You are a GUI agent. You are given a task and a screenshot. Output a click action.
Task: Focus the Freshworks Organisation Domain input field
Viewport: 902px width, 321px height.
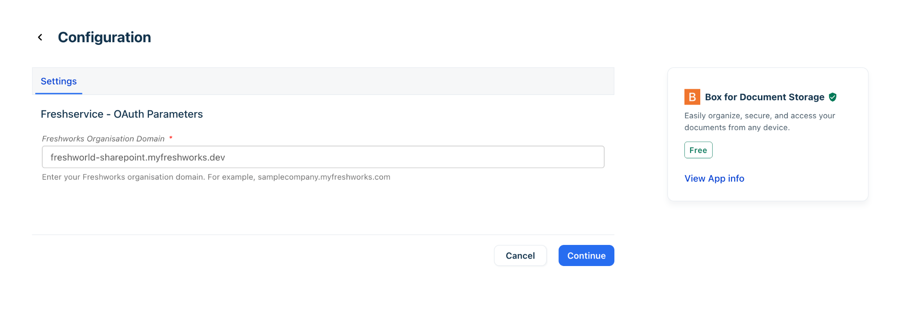[x=323, y=157]
